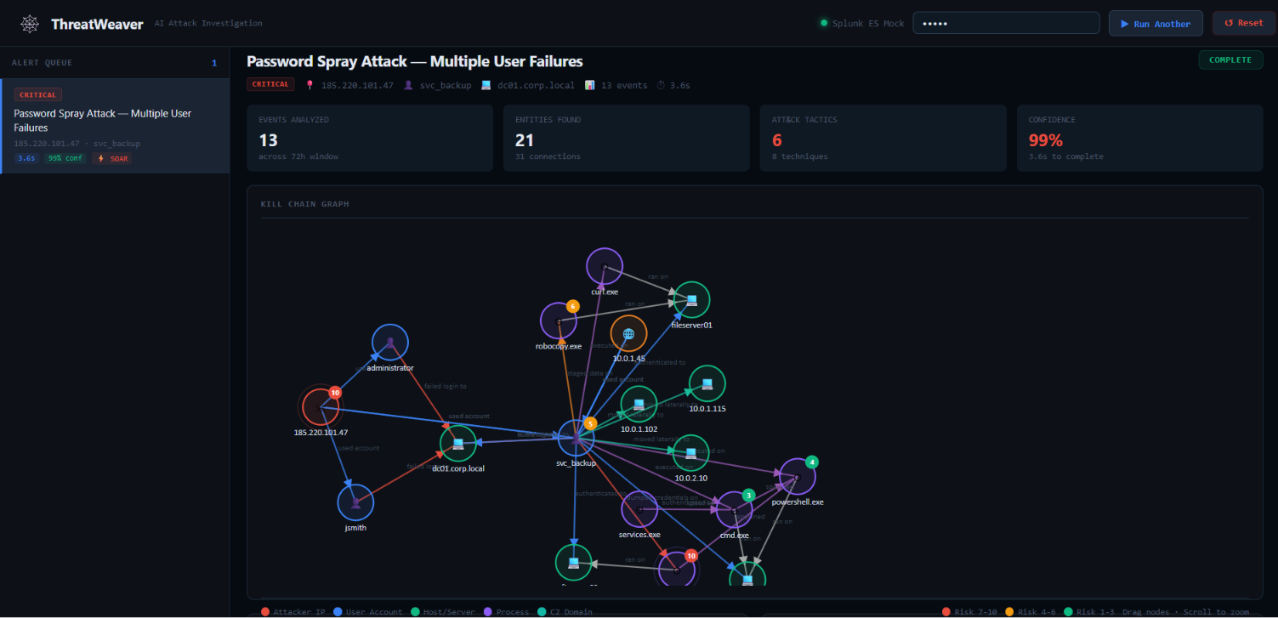Click the Host/Server legend color dot
1278x618 pixels.
tap(414, 612)
